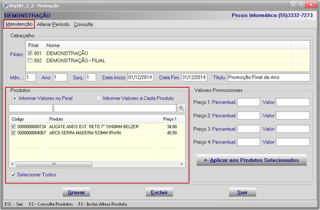
Task: Uncheck filial 001 DEMONSTRAÇÃO checkbox
Action: click(30, 53)
